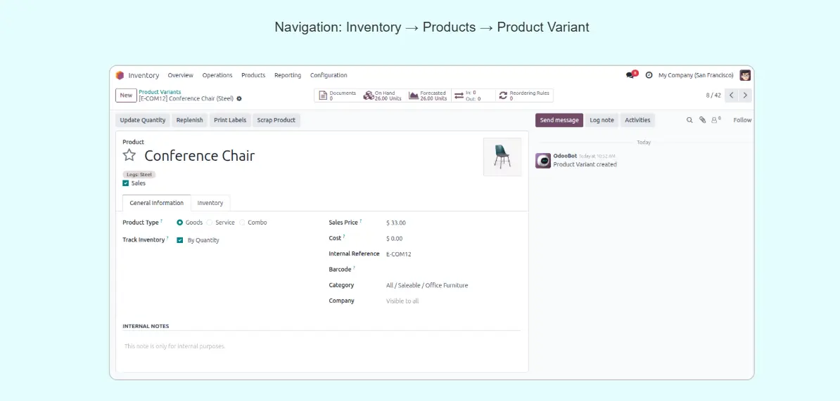840x401 pixels.
Task: Click the Update Quantity button
Action: tap(143, 120)
